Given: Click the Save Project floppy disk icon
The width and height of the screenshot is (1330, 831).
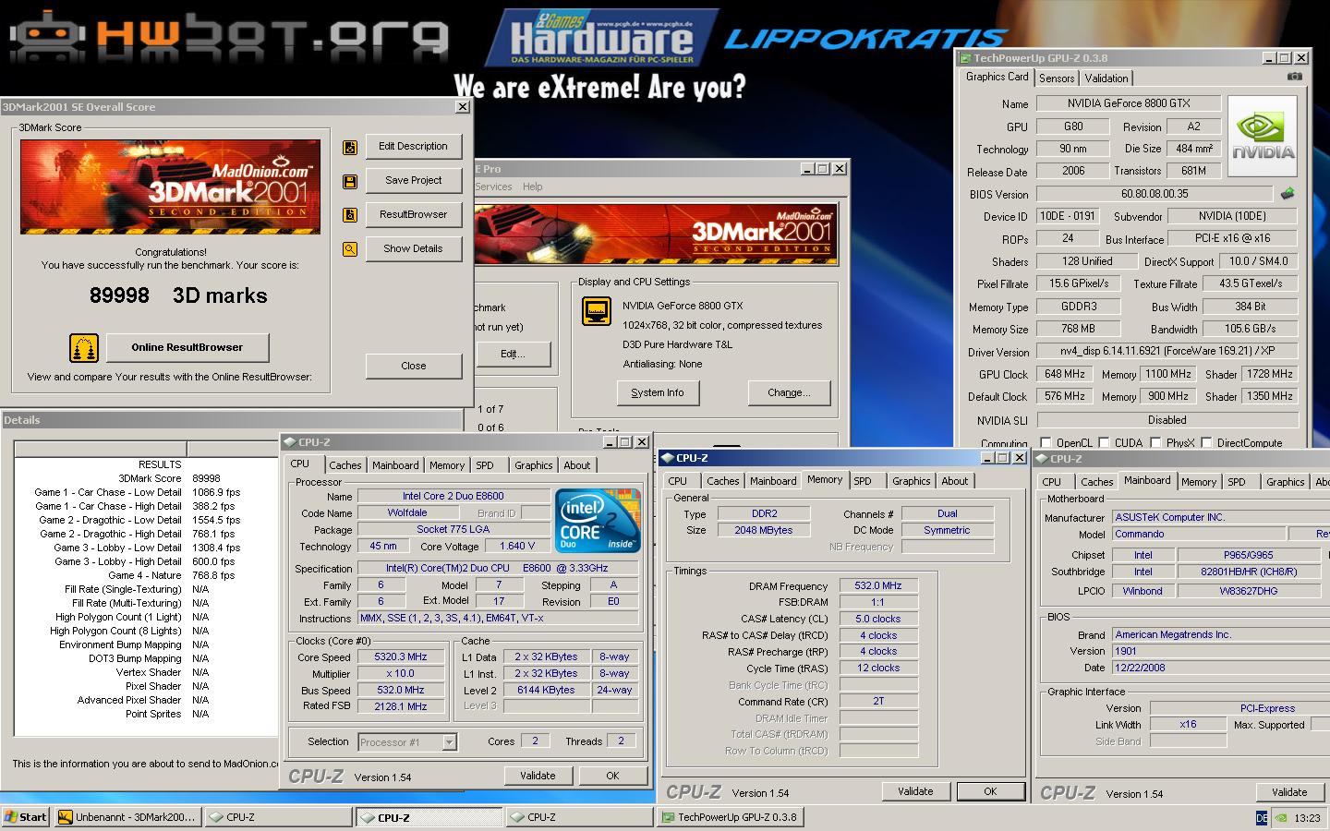Looking at the screenshot, I should 350,181.
